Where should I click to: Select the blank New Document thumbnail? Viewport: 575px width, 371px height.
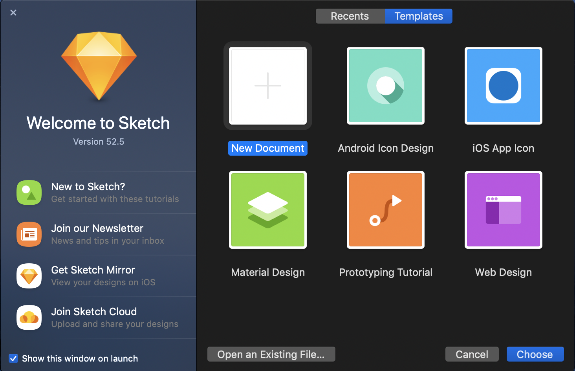tap(268, 86)
